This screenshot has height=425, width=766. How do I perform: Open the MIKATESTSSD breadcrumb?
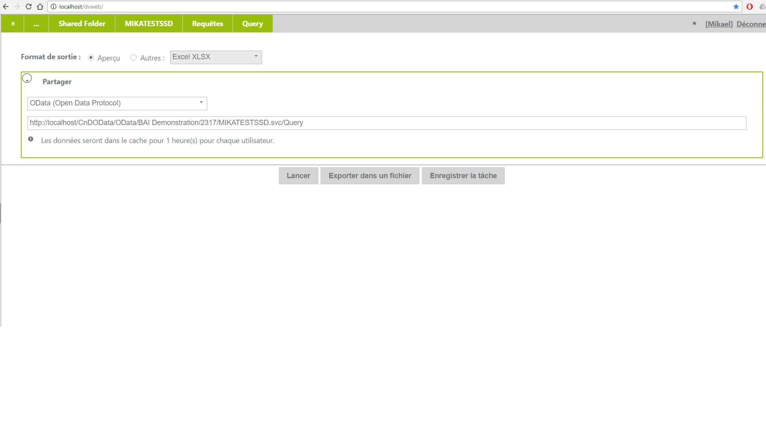149,24
